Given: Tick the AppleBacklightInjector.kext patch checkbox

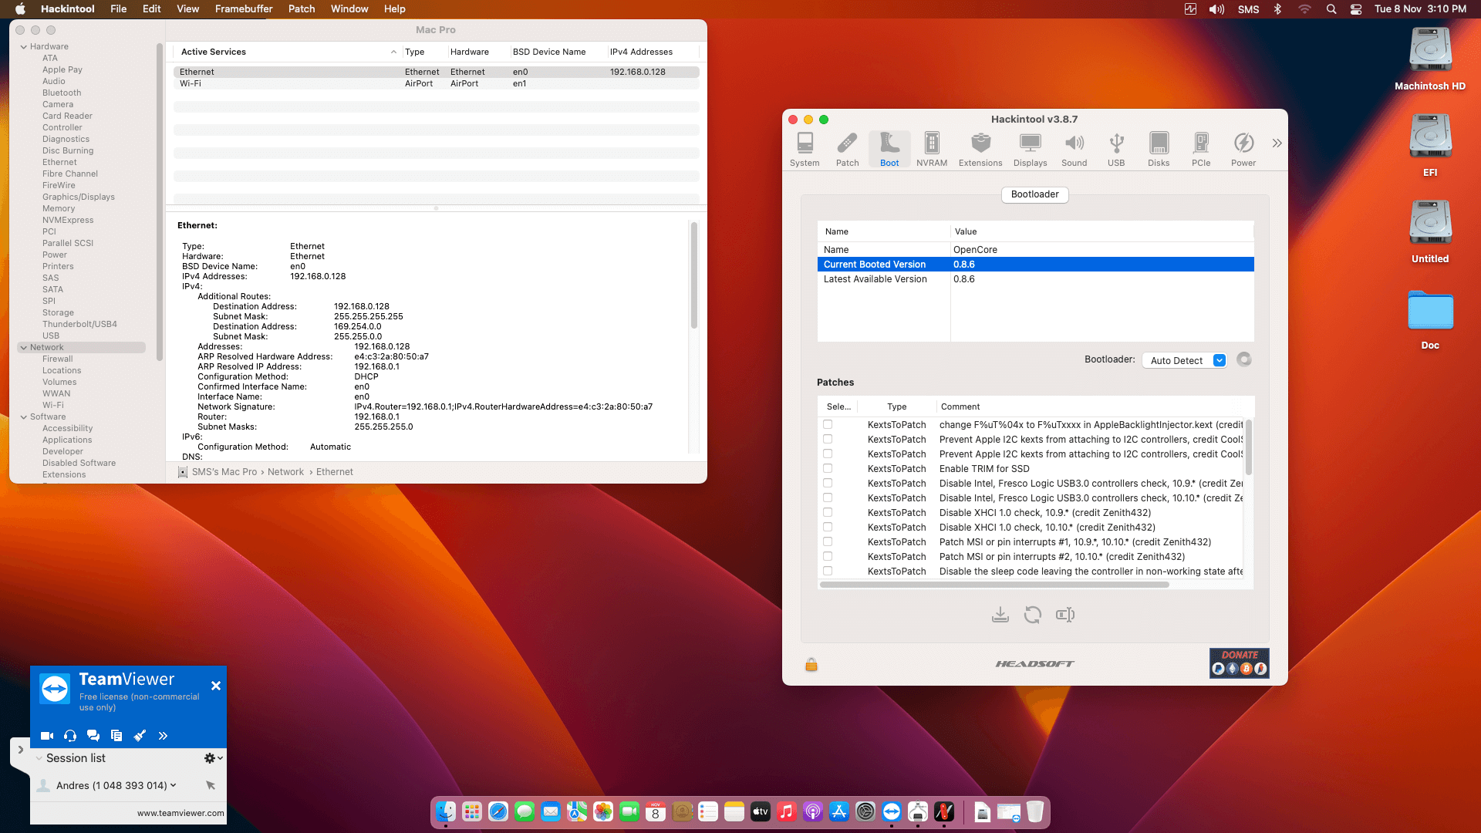Looking at the screenshot, I should coord(828,425).
